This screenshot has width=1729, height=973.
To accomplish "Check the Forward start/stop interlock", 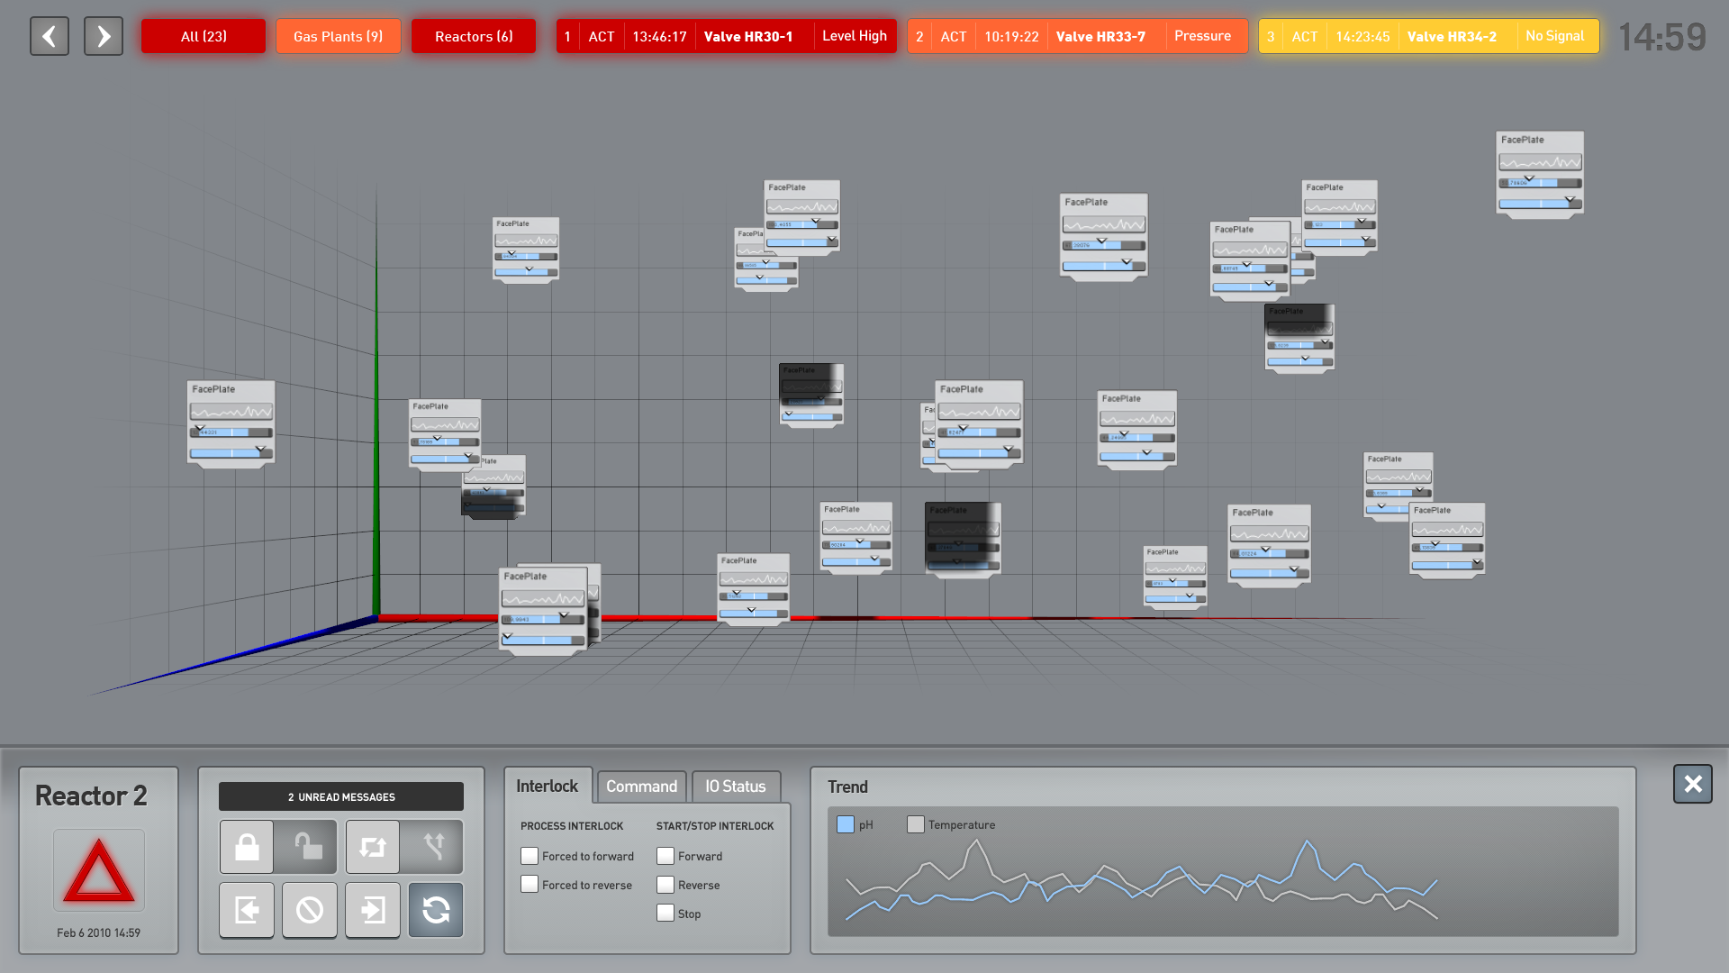I will [x=665, y=856].
